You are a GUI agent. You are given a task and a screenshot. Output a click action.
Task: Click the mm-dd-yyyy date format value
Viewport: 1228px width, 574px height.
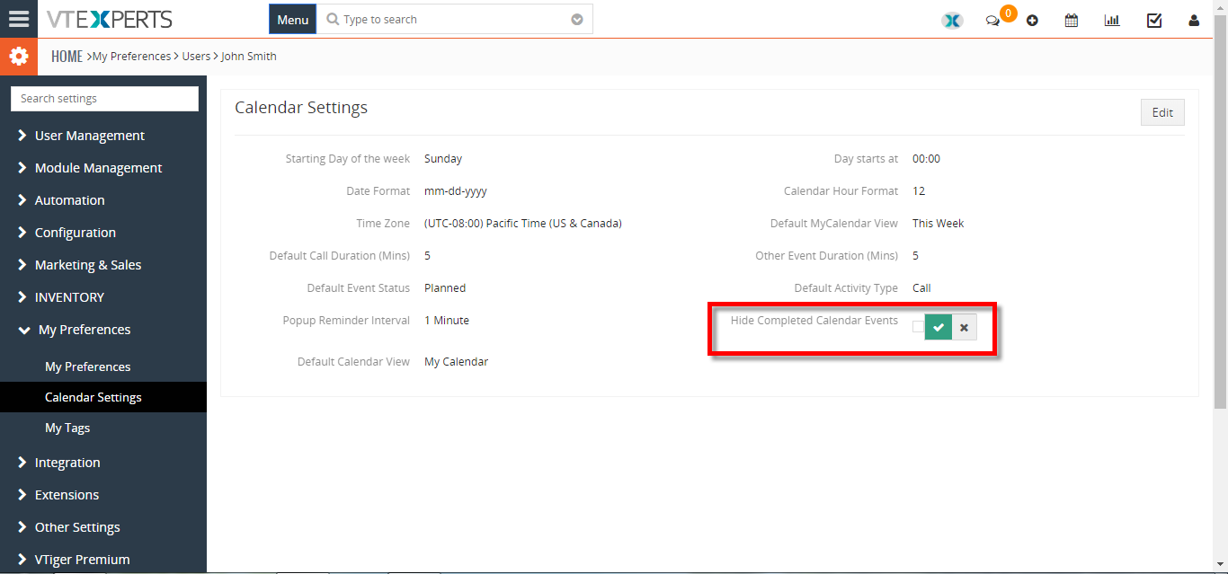tap(456, 191)
